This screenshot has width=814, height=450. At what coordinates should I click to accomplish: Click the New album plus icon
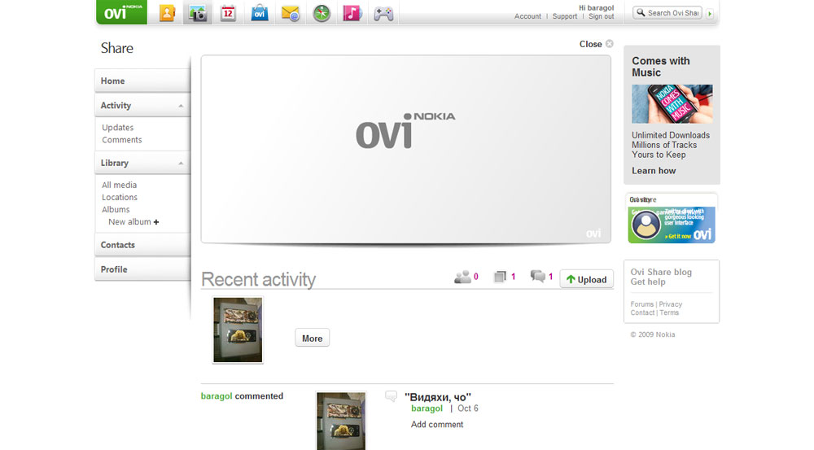[x=155, y=222]
